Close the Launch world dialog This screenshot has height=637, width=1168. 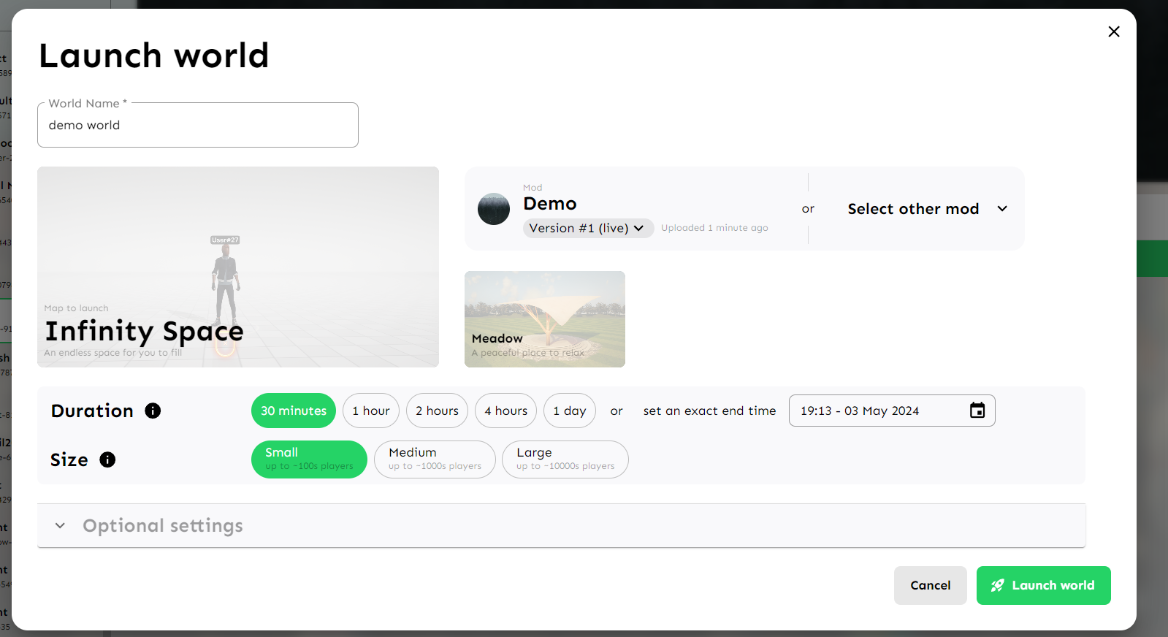point(1113,31)
